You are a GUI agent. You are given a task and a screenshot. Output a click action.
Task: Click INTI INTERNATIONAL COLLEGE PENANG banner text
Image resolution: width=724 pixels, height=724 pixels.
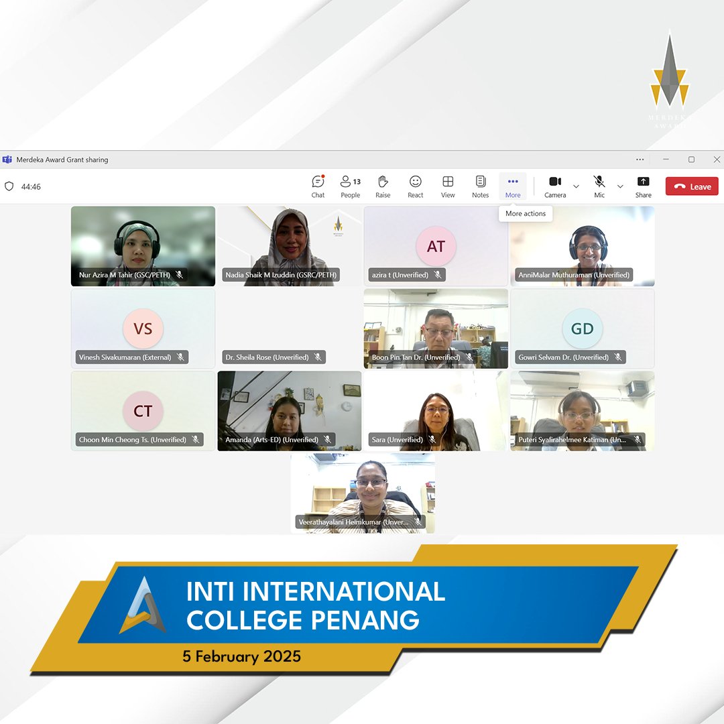pyautogui.click(x=316, y=605)
